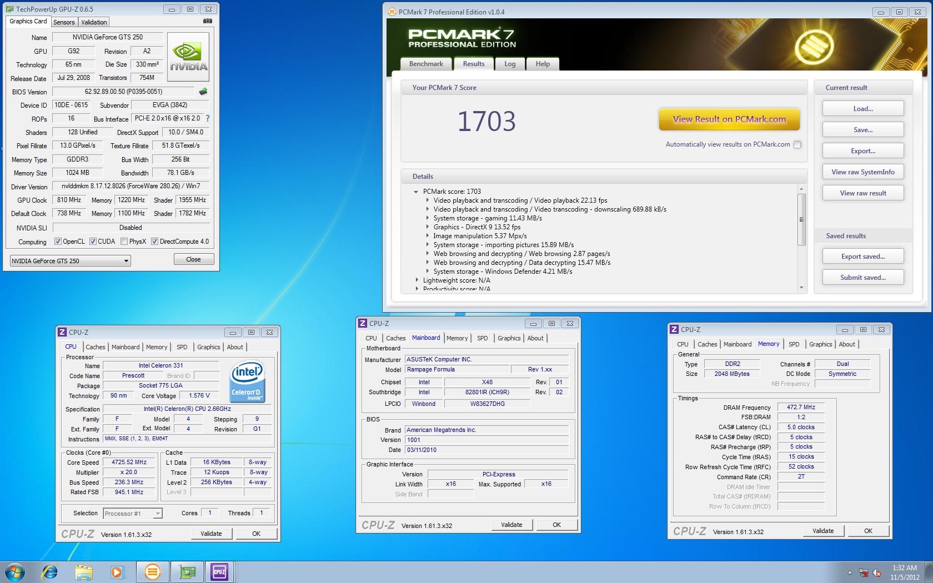Click the GPU-Z GPU Clock 810 MHz value
The image size is (933, 583).
coord(69,200)
